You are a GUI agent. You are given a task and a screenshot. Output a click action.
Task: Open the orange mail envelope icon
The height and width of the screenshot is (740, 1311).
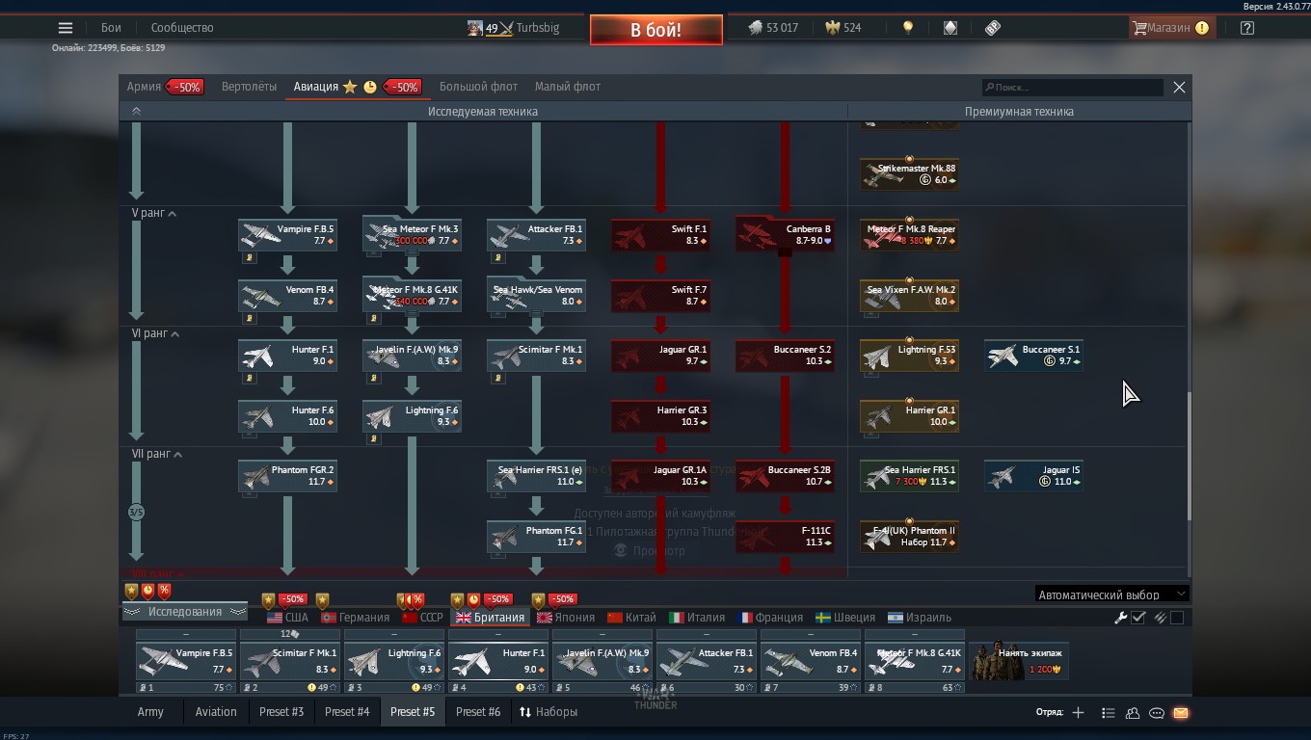[1181, 713]
